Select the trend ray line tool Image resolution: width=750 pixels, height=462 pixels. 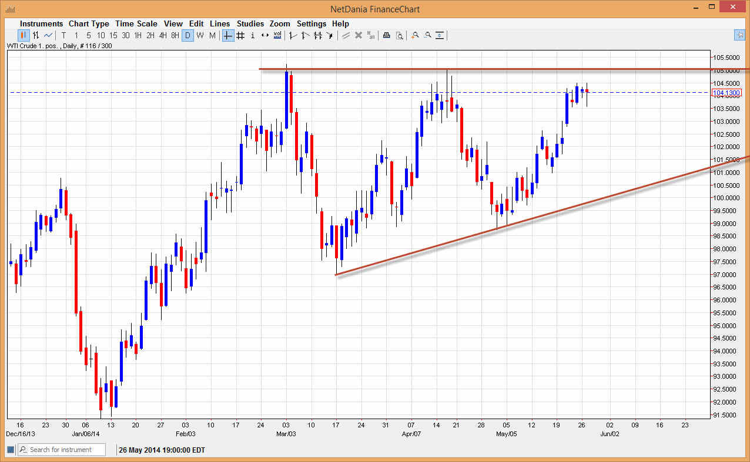coord(305,35)
